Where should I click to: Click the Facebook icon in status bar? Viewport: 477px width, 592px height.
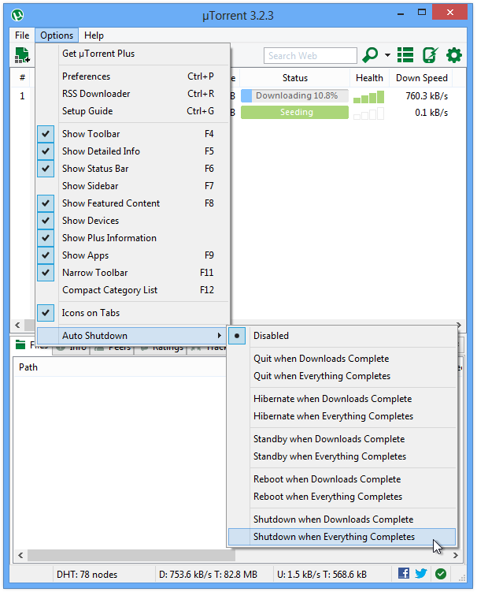[404, 574]
